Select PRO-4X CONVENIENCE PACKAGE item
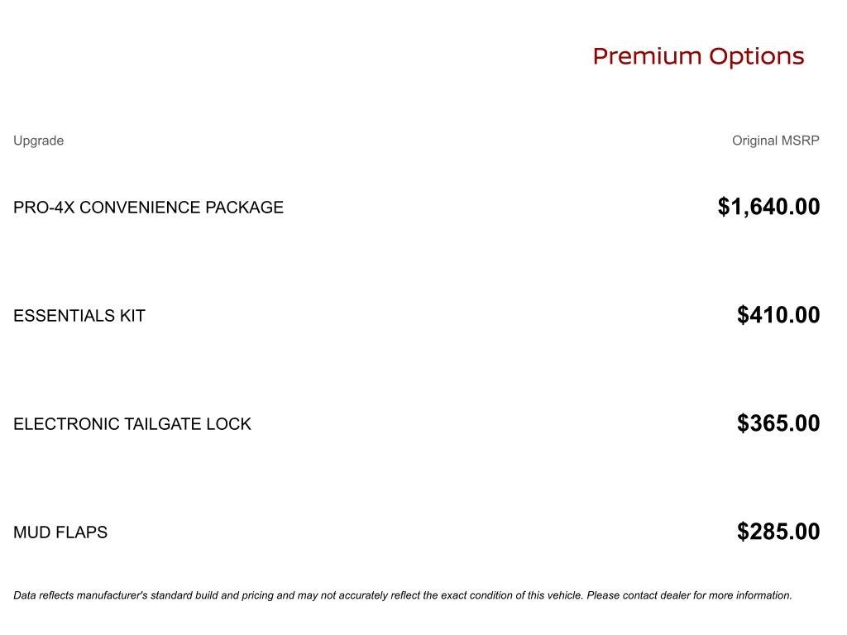This screenshot has height=635, width=847. (x=149, y=208)
